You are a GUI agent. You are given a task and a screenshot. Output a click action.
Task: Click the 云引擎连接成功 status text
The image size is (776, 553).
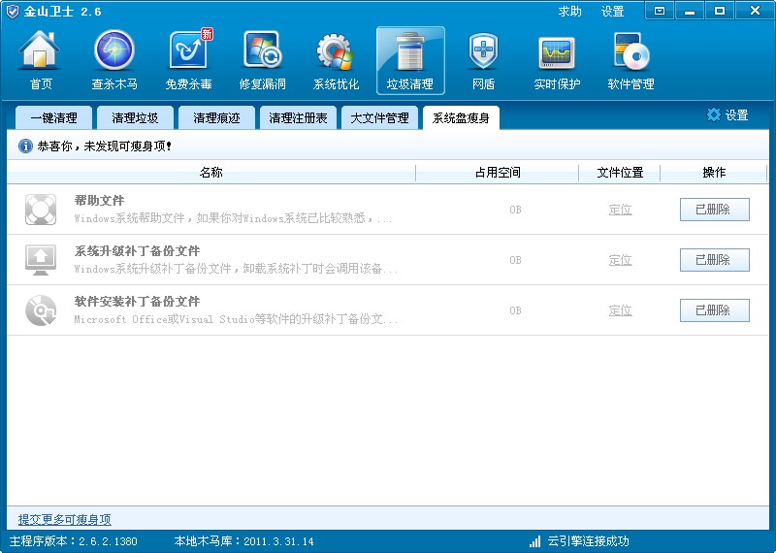click(x=588, y=541)
